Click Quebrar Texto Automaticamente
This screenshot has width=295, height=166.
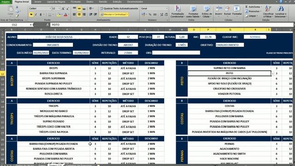coord(119,8)
